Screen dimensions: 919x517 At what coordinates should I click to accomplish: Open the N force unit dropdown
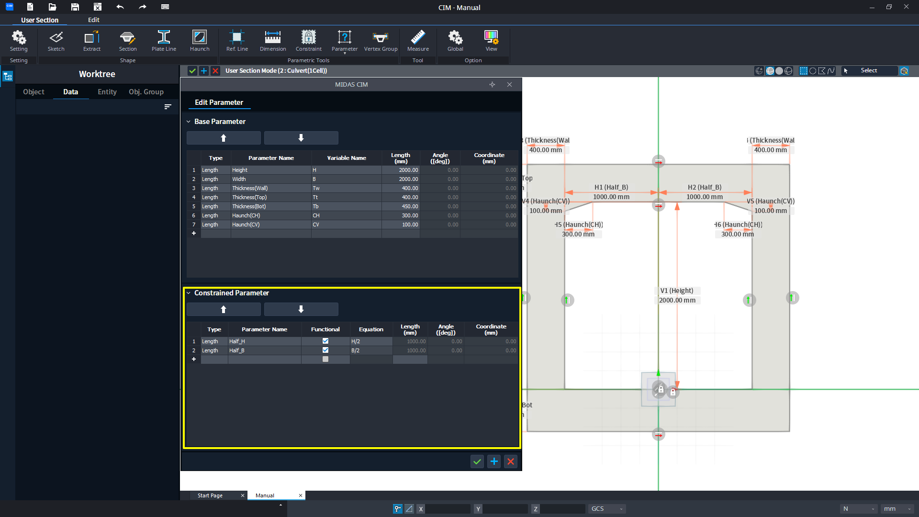click(859, 509)
